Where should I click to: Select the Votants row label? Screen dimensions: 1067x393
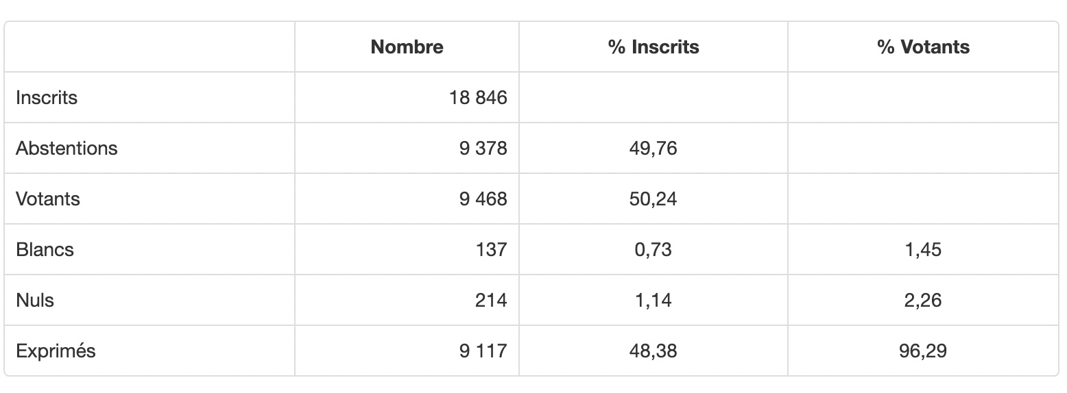click(48, 199)
